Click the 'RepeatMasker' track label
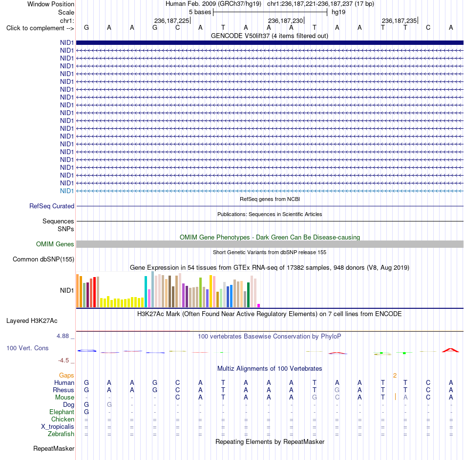This screenshot has width=464, height=460. pos(54,449)
